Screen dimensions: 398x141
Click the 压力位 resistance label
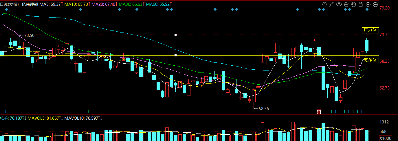tap(371, 30)
